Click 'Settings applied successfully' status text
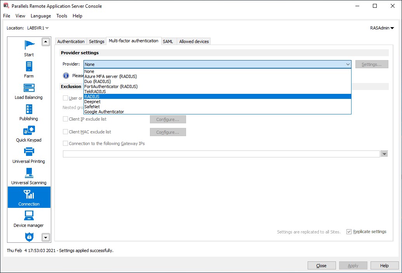The width and height of the screenshot is (402, 273). [x=86, y=251]
